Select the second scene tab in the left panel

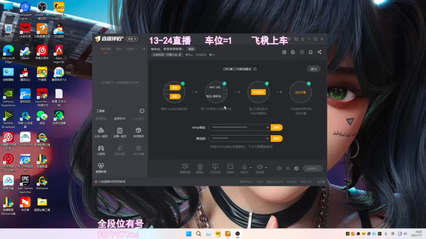click(119, 49)
